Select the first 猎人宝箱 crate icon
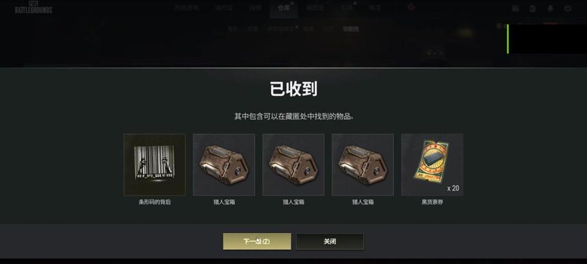Image resolution: width=587 pixels, height=264 pixels. 224,165
